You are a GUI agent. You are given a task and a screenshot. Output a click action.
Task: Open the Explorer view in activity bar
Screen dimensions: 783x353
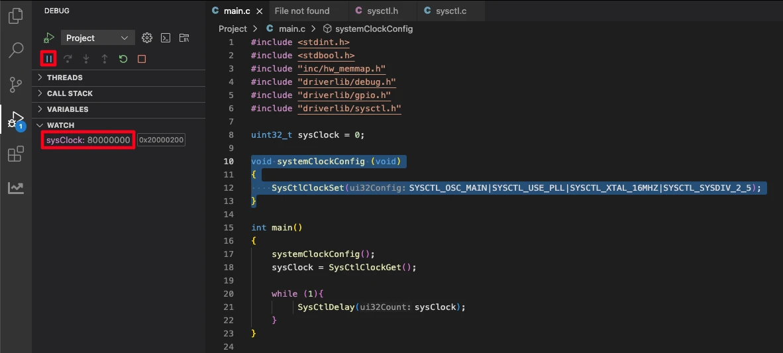[x=15, y=15]
